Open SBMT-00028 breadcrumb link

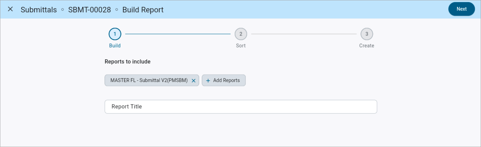pyautogui.click(x=89, y=10)
